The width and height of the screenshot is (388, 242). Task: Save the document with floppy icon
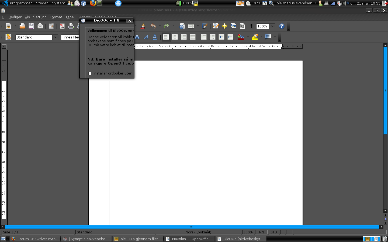tap(31, 26)
